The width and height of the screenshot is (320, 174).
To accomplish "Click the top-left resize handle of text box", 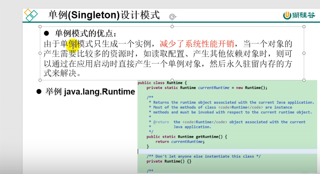I will 40,27.
